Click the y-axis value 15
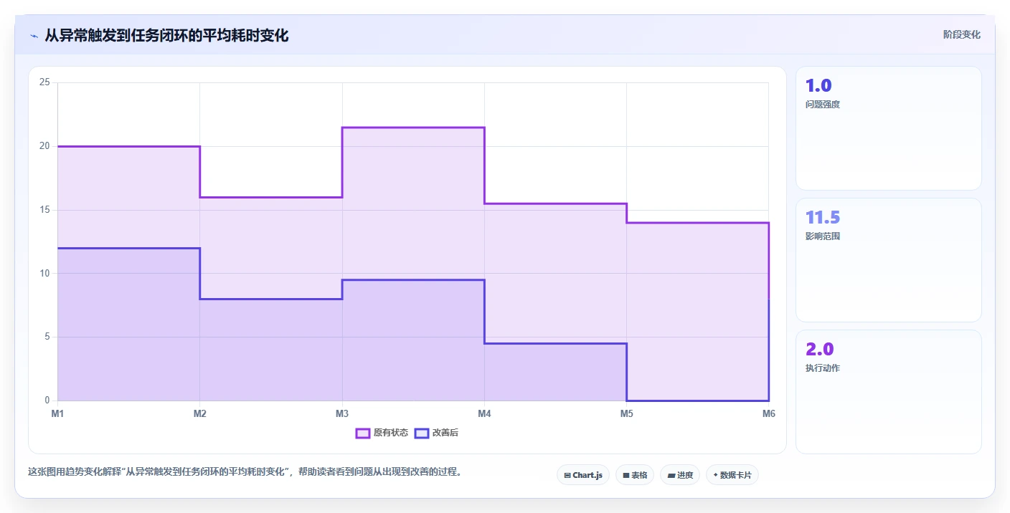1010x513 pixels. pos(44,210)
